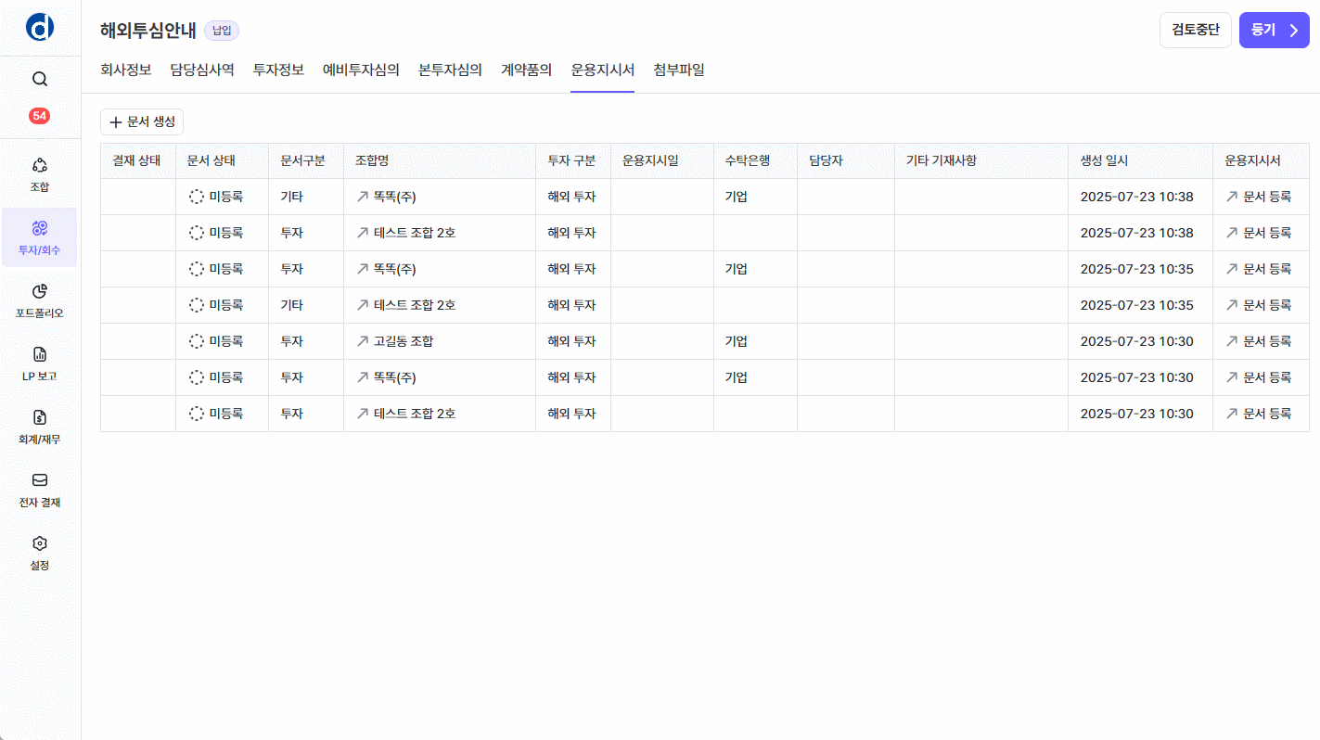Image resolution: width=1320 pixels, height=740 pixels.
Task: Click 2025-07-23 10:38 in 테스트 조합 2호 row
Action: coord(1137,233)
